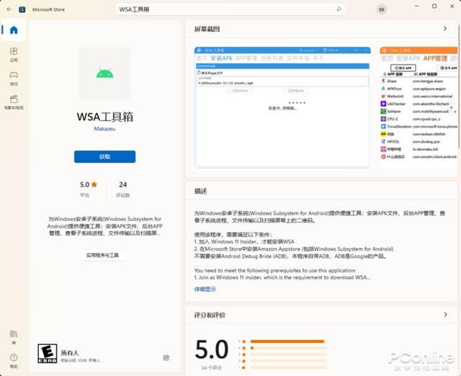Click the back arrow in title bar
Image resolution: width=461 pixels, height=376 pixels.
coord(9,9)
